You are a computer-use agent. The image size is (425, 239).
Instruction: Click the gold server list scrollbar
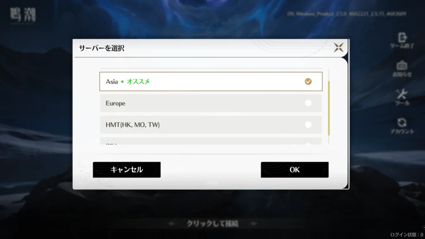pyautogui.click(x=329, y=108)
